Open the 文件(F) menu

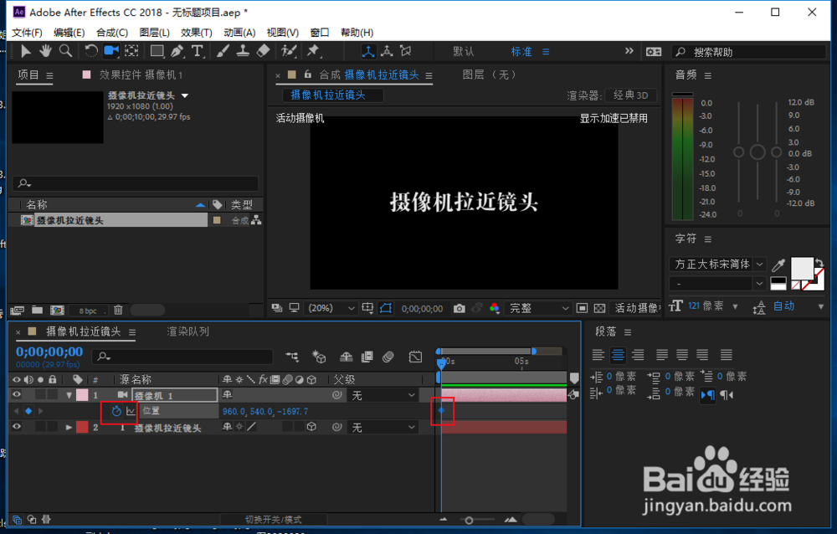click(27, 33)
